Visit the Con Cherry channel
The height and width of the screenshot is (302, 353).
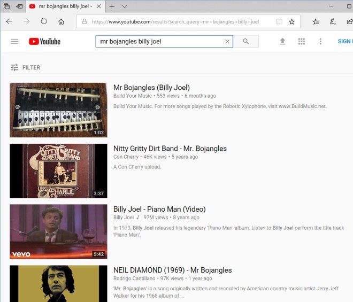click(x=126, y=157)
